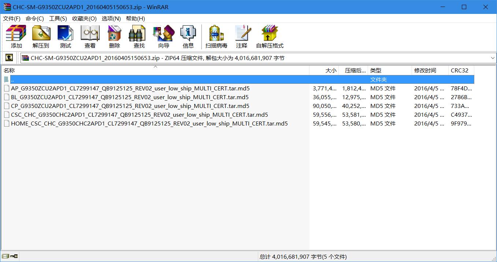Select the HOME_CSC_CHC tar.md5 file

point(149,124)
